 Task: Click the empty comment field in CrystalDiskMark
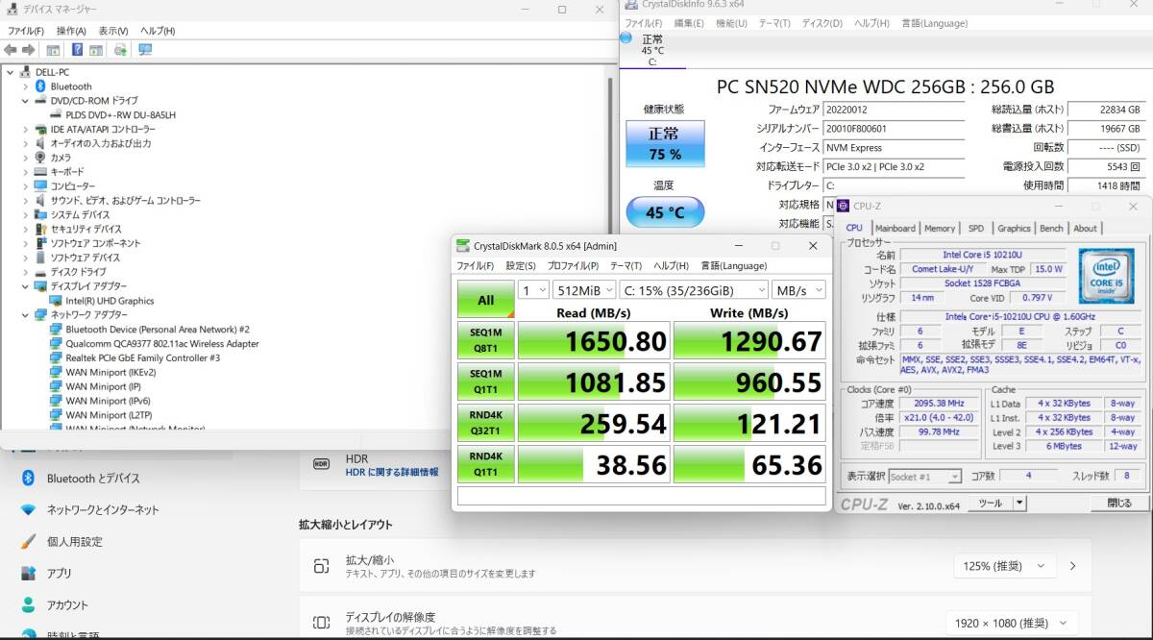(x=641, y=496)
